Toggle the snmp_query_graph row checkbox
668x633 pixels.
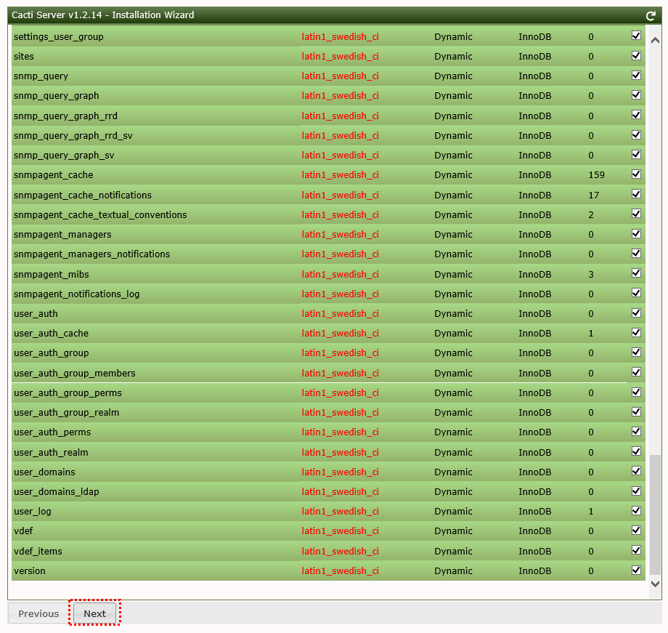click(636, 94)
